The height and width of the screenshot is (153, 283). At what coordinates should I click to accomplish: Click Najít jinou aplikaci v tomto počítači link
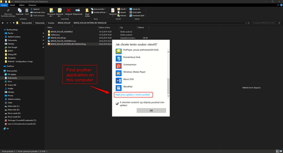click(133, 95)
